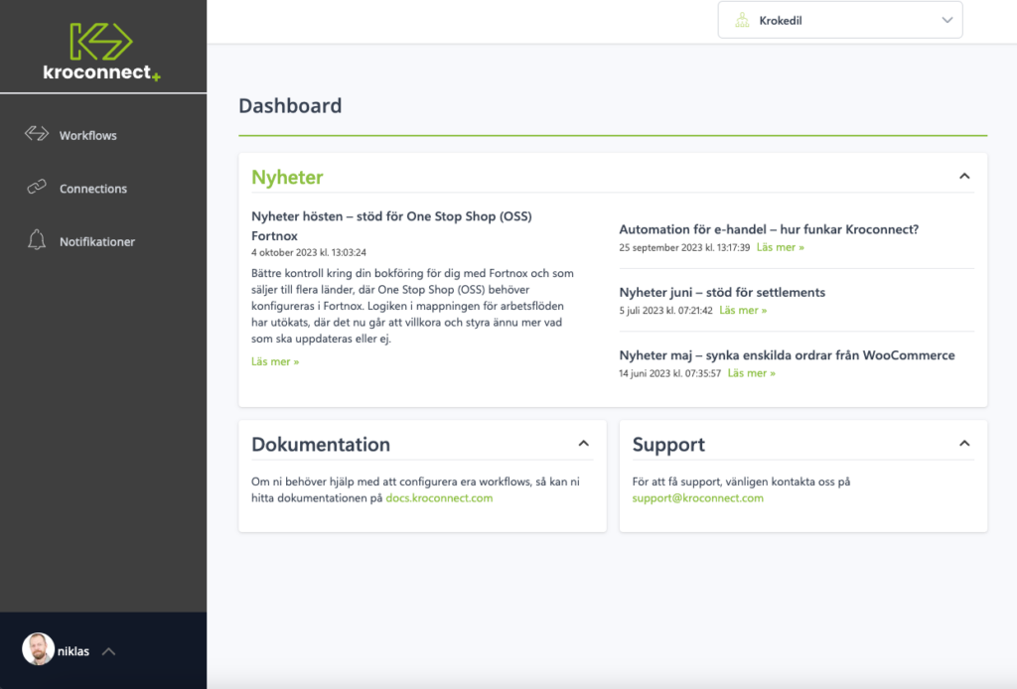1017x689 pixels.
Task: Open the Krokedil organization dropdown
Action: pyautogui.click(x=839, y=20)
